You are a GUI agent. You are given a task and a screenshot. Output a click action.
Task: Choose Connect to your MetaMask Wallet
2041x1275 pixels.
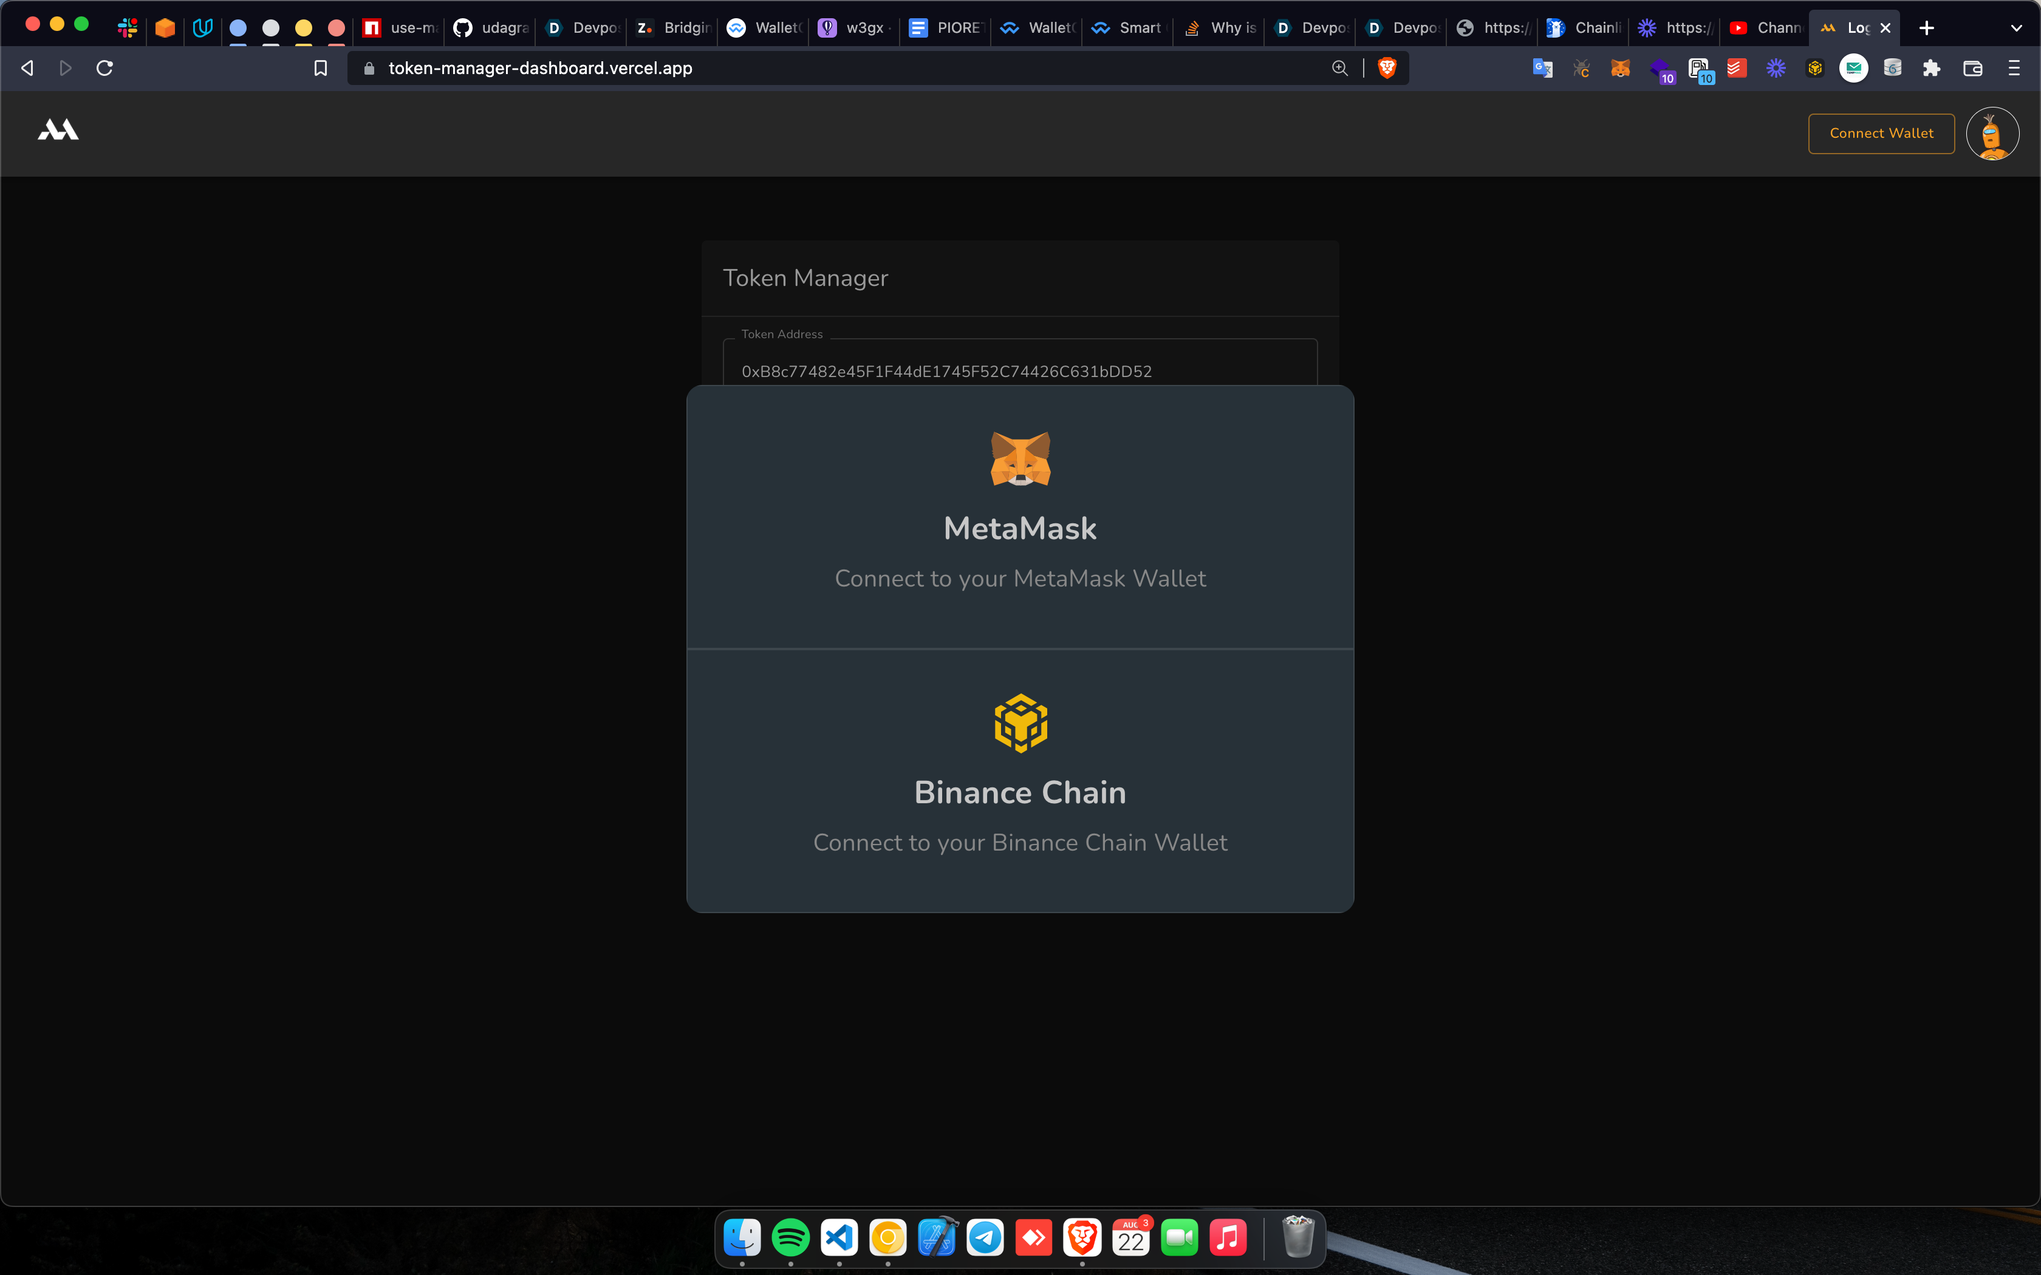pyautogui.click(x=1020, y=579)
